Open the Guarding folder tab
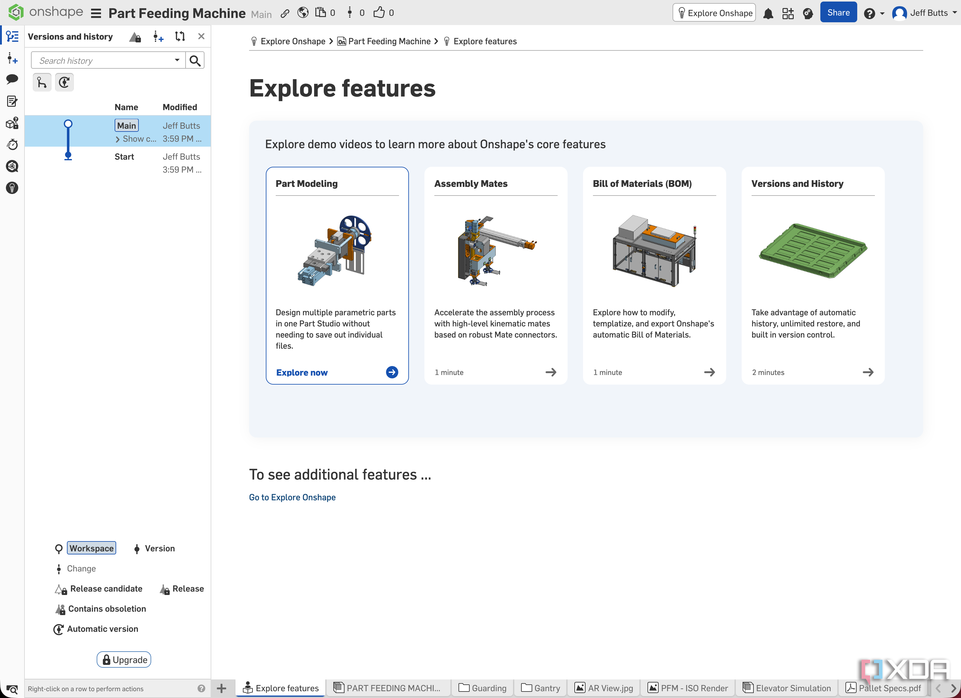Image resolution: width=961 pixels, height=698 pixels. pos(482,688)
